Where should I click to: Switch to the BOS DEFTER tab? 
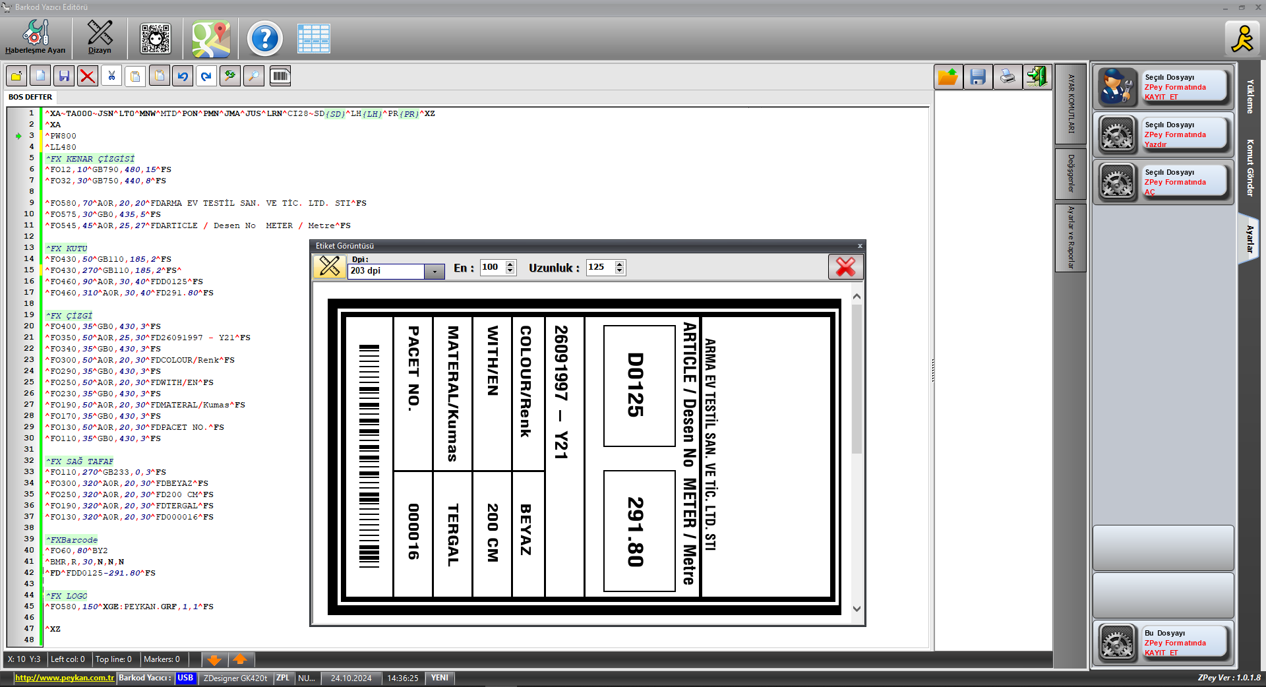[x=30, y=97]
